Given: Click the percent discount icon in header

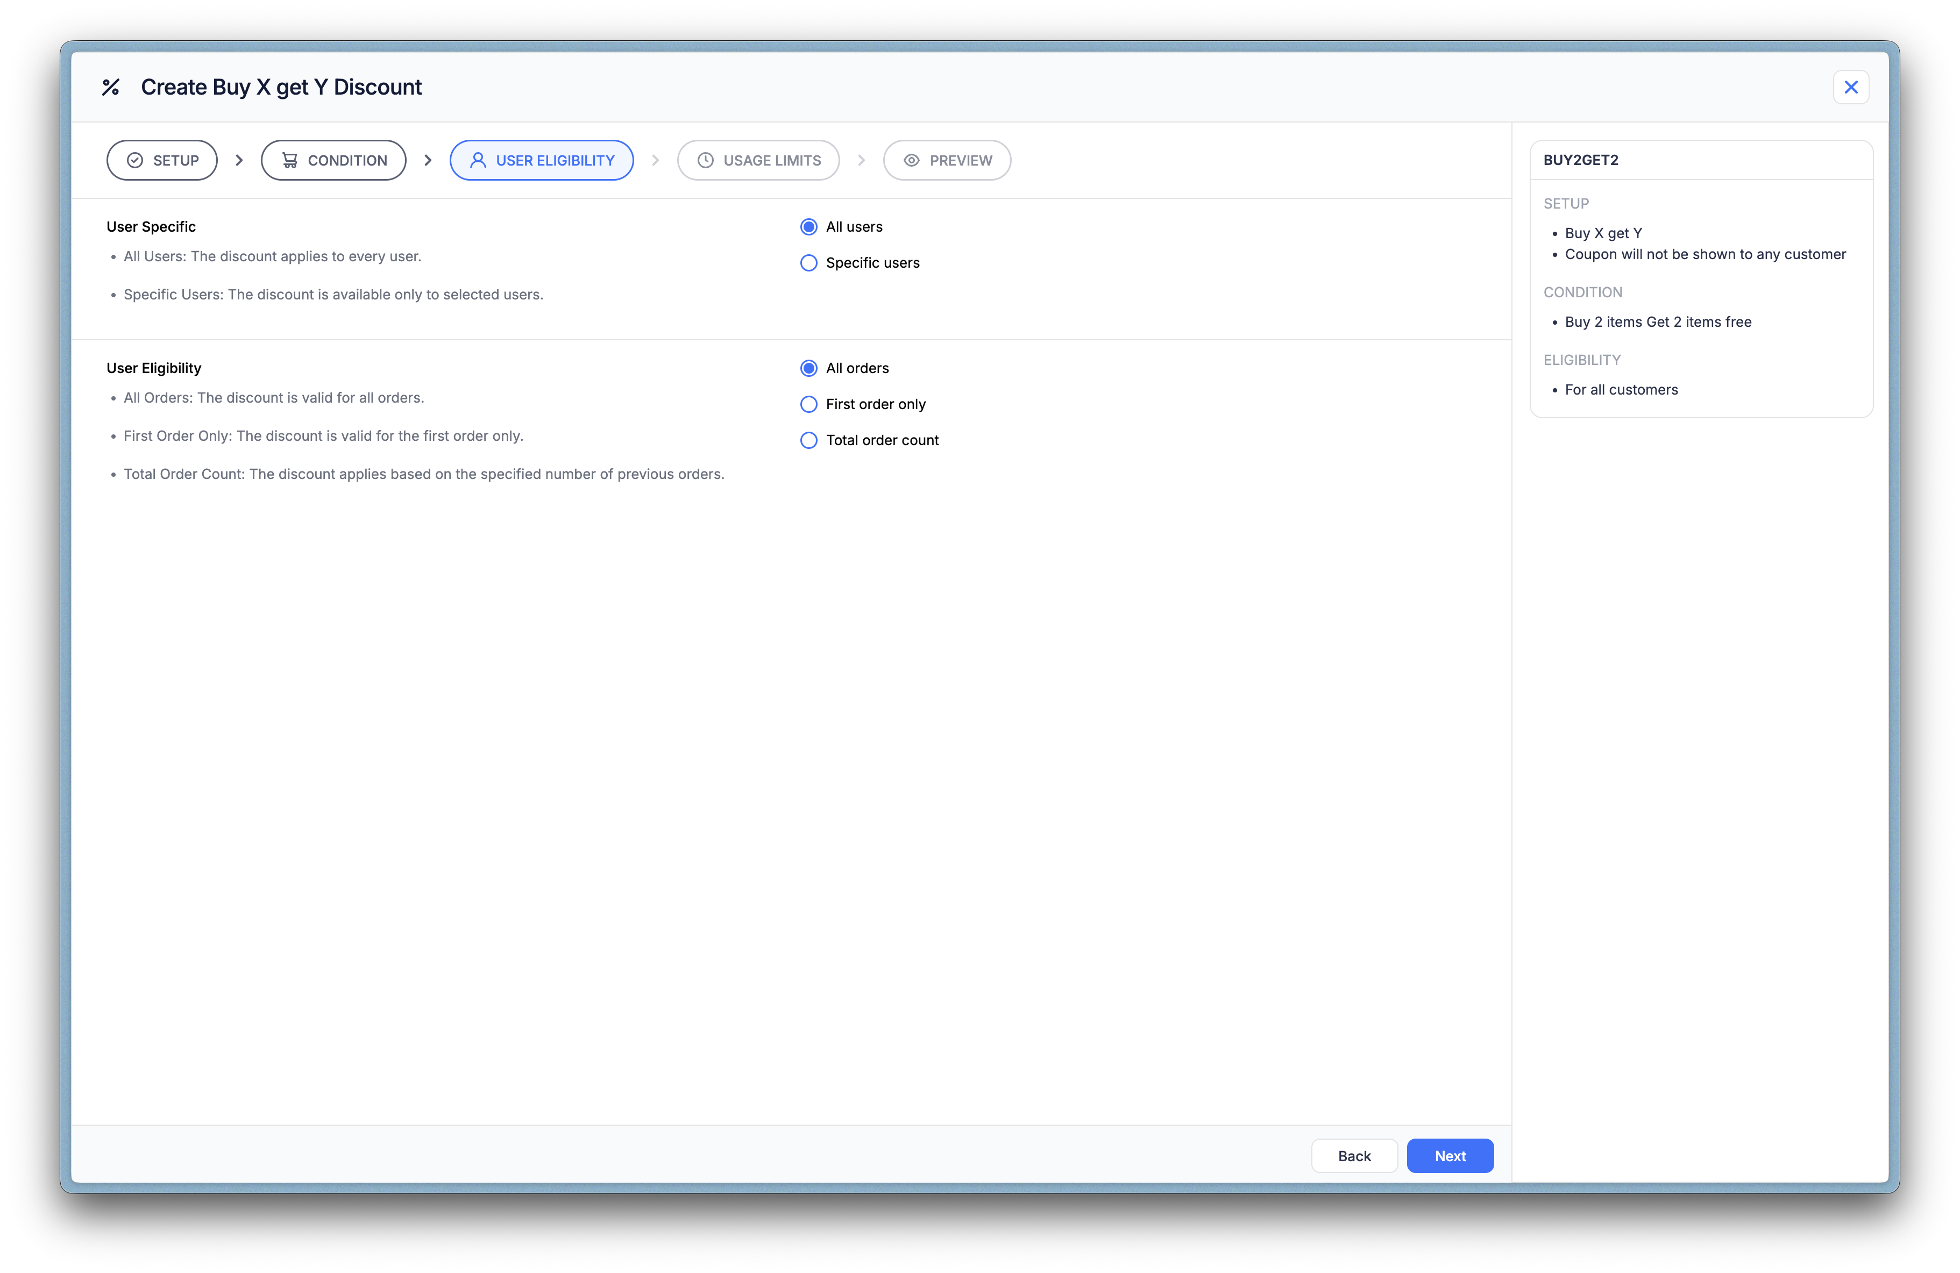Looking at the screenshot, I should click(110, 87).
